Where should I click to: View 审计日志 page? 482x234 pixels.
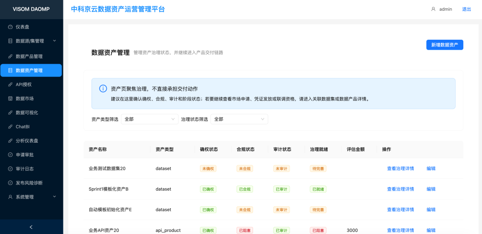(x=31, y=169)
